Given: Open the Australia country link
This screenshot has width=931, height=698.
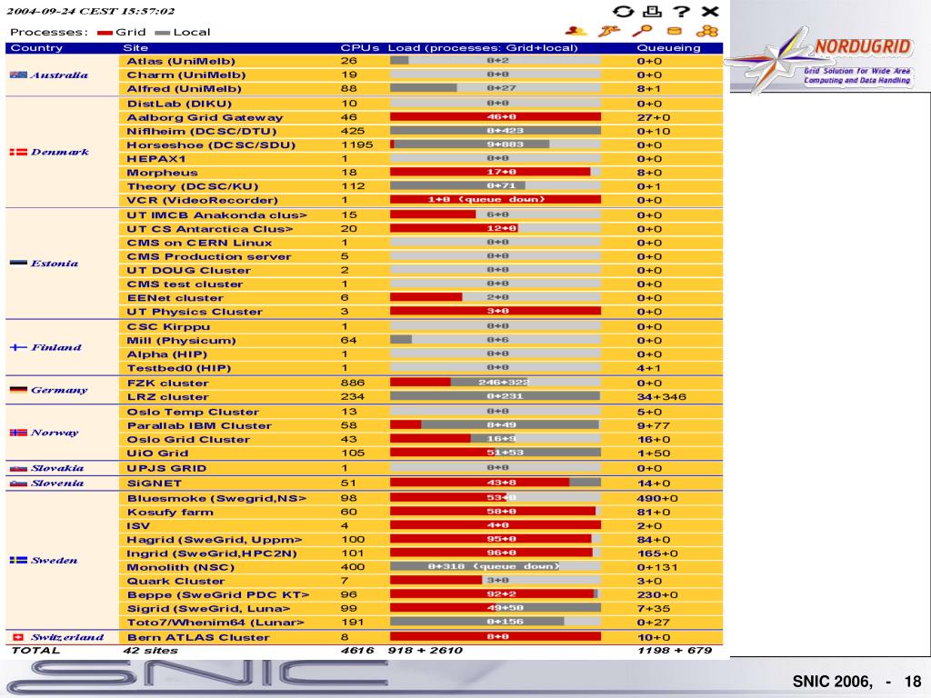Looking at the screenshot, I should (x=59, y=75).
